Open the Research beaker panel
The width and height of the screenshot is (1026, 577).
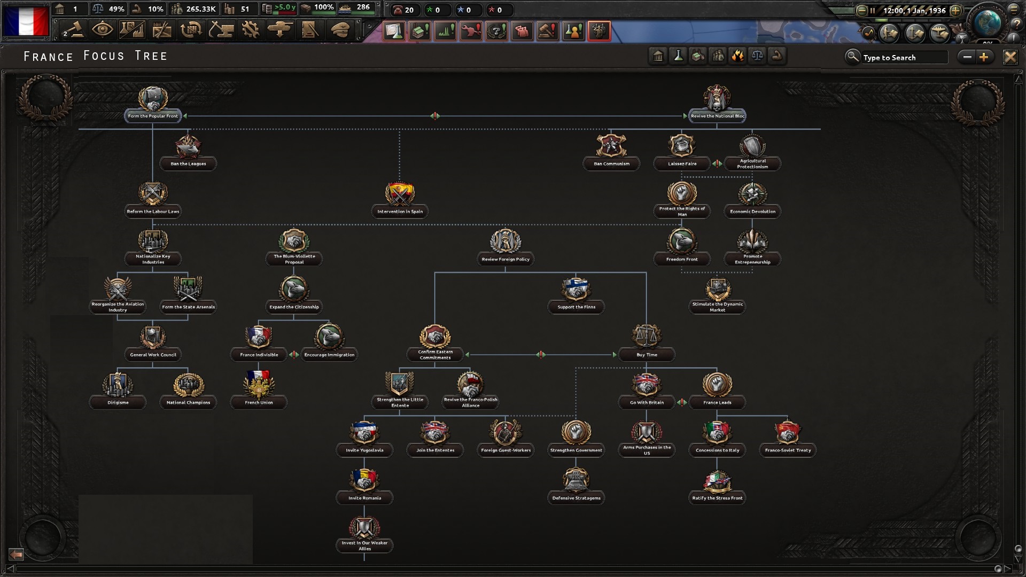click(x=132, y=30)
